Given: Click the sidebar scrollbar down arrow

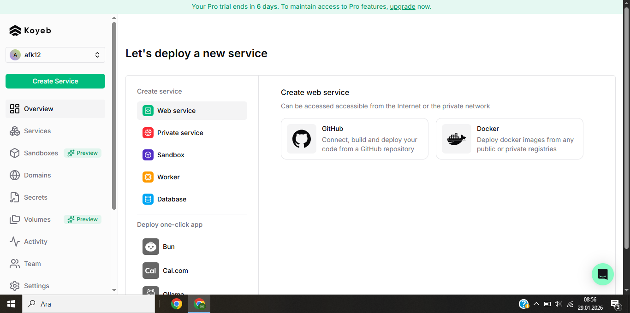Looking at the screenshot, I should click(114, 290).
